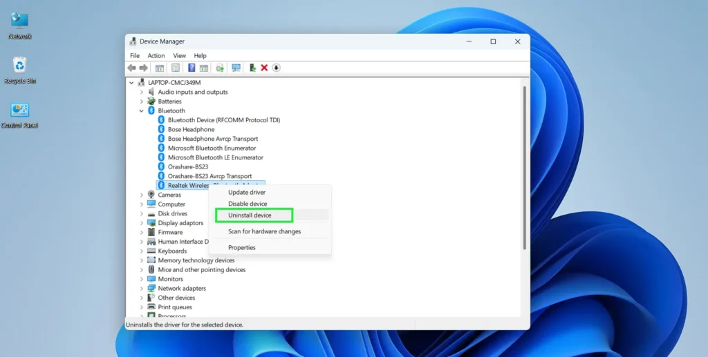Choose Uninstall device from context menu
This screenshot has width=708, height=357.
tap(270, 215)
